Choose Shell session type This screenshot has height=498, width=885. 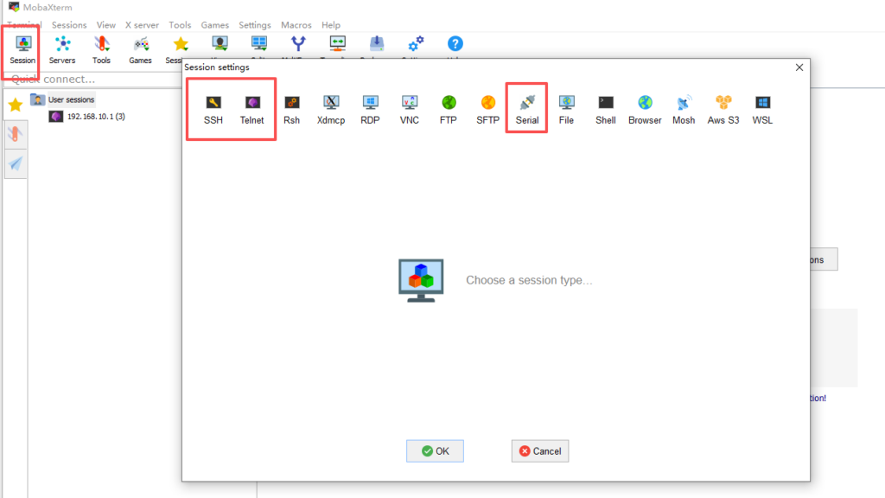pos(606,110)
